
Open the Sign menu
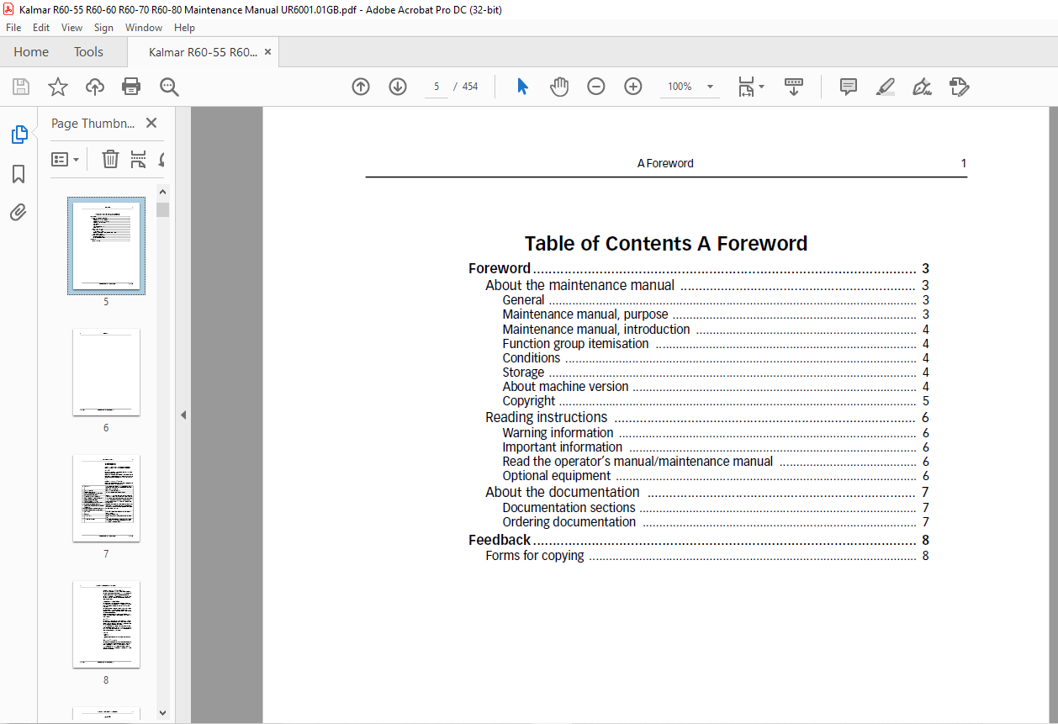pos(103,28)
